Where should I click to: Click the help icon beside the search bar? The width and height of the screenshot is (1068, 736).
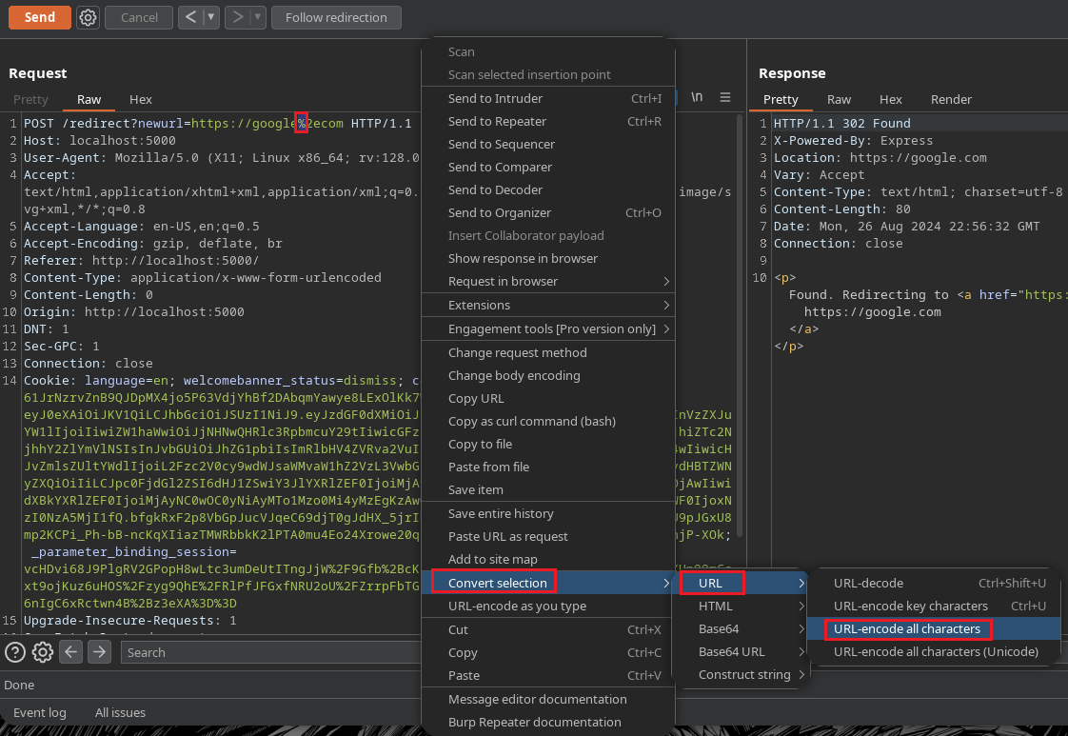tap(15, 652)
